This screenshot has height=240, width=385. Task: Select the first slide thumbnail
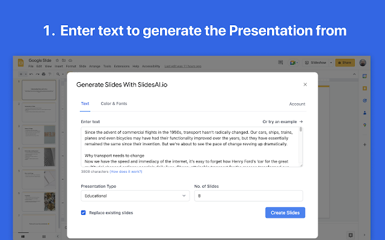[39, 89]
